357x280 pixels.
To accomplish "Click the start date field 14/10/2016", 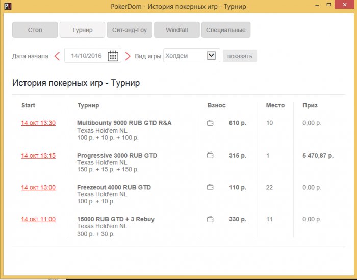I will 86,56.
